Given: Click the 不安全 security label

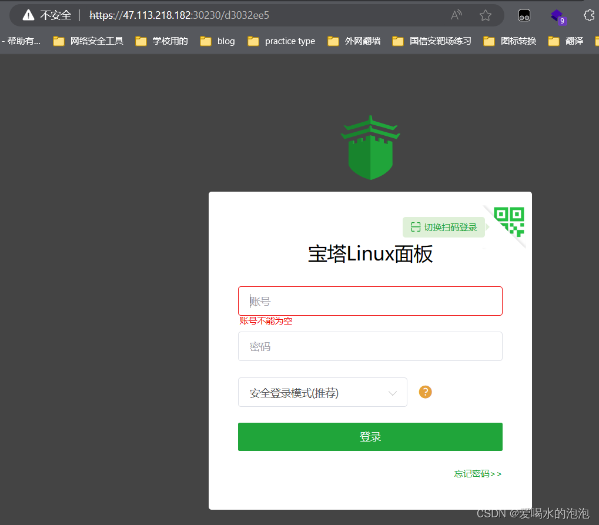Looking at the screenshot, I should click(56, 15).
